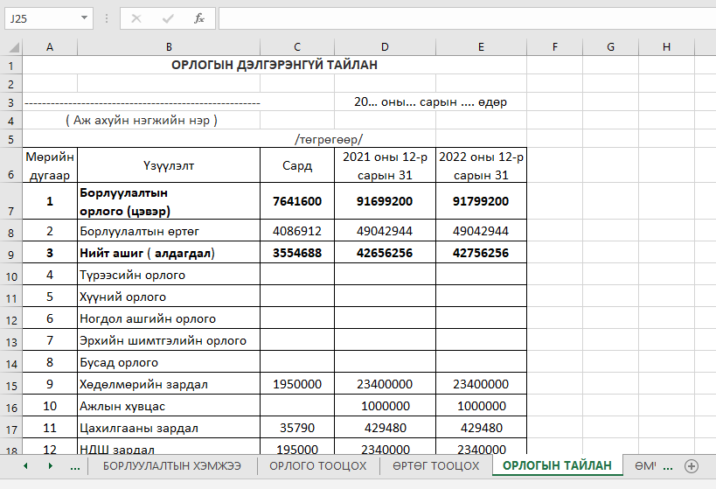Open the БОРЛУУЛАЛТЫН ХЭМЖЭЭ sheet tab
This screenshot has height=489, width=716.
coord(172,465)
